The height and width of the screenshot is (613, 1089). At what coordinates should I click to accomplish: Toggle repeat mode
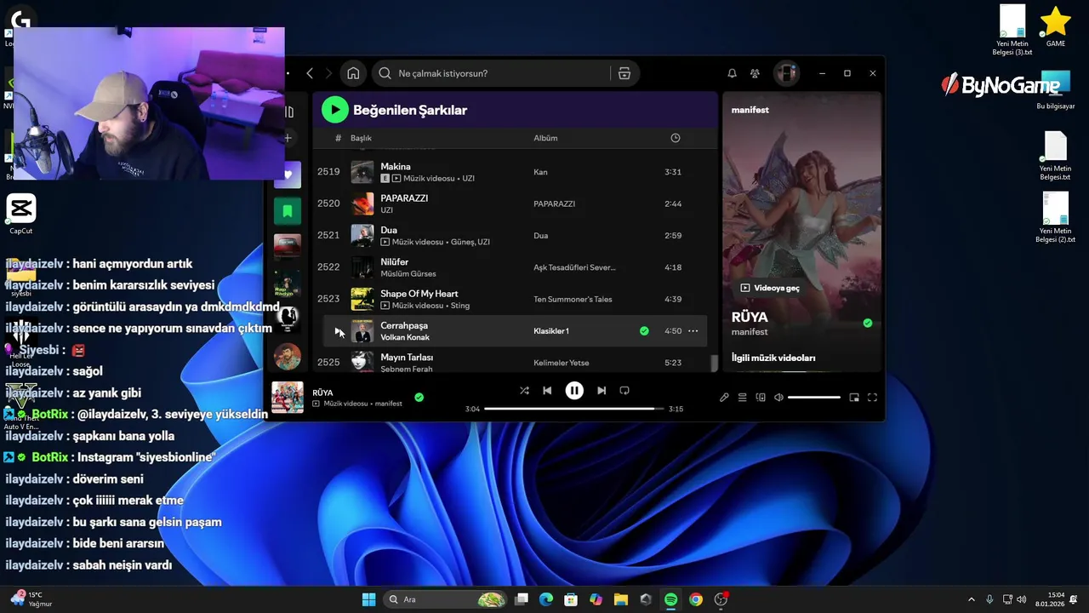[x=624, y=390]
